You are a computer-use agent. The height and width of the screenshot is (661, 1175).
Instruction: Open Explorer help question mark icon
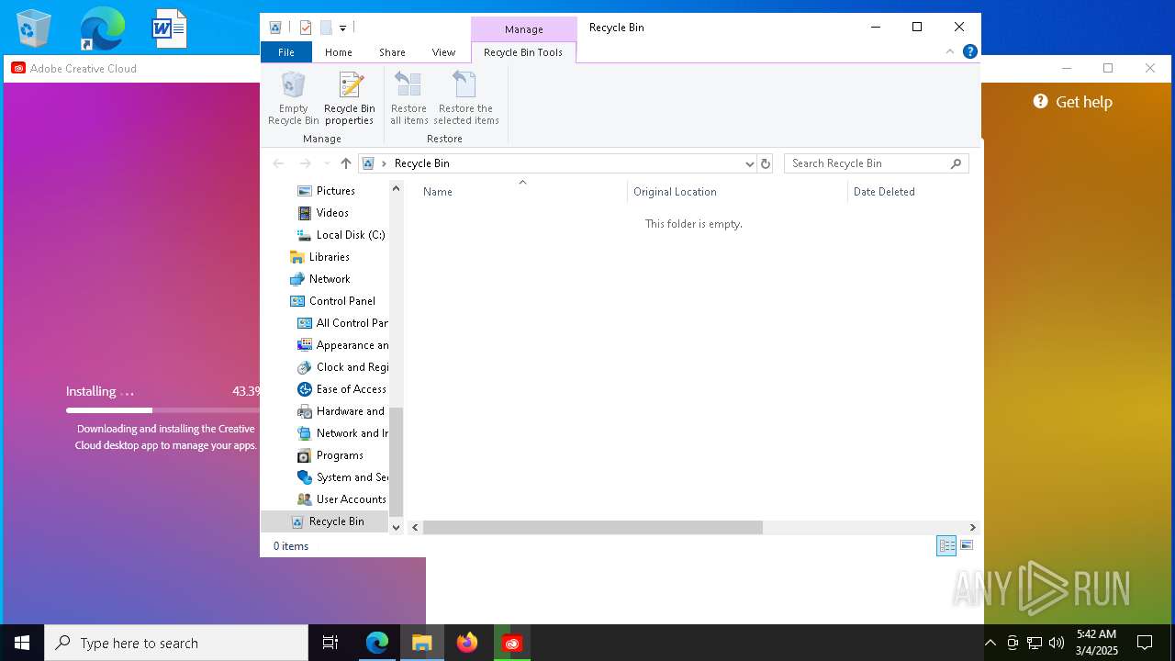969,52
